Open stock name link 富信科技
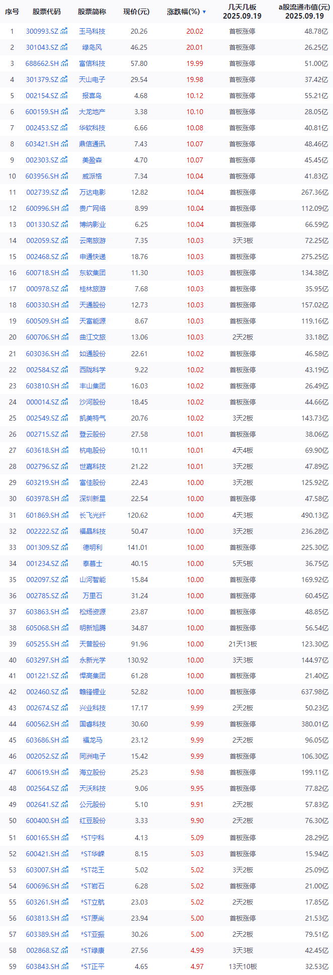This screenshot has width=333, height=975. tap(93, 63)
